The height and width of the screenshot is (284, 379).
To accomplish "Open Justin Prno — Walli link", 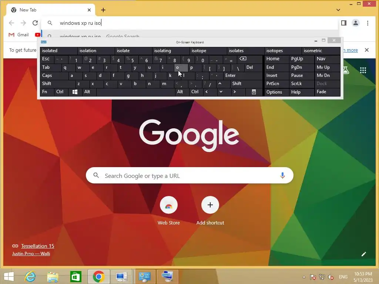I will pyautogui.click(x=31, y=254).
